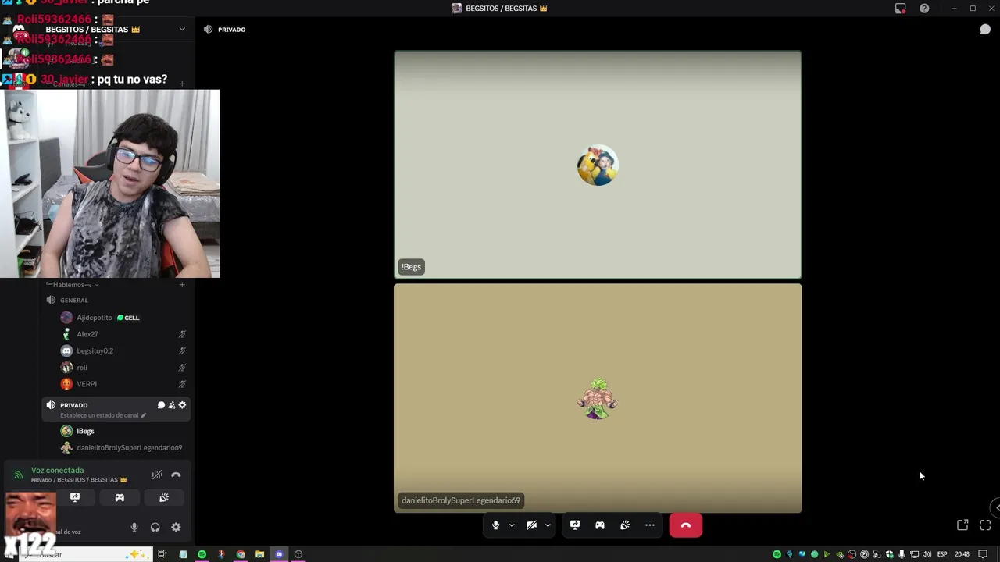Switch ESP keyboard language indicator
The width and height of the screenshot is (1000, 562).
click(x=942, y=554)
